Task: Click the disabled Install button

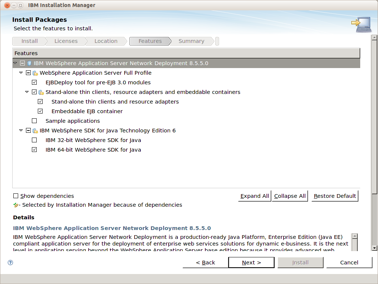Action: coord(301,263)
